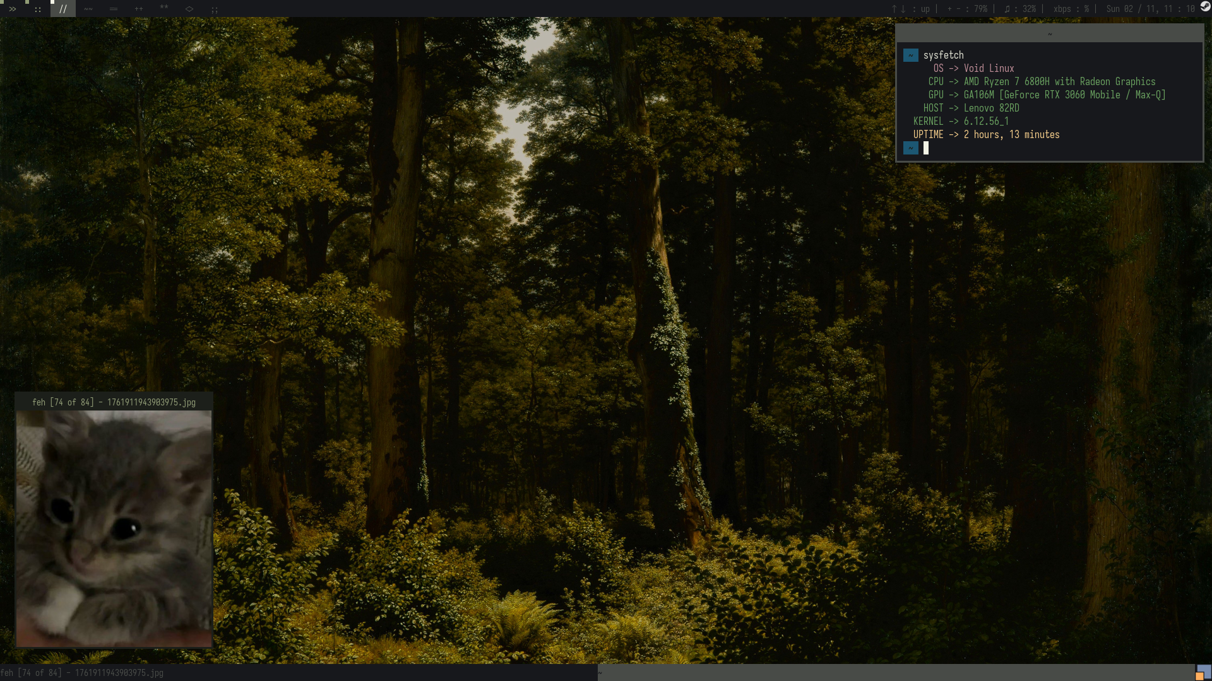Focus the sysfetch terminal title bar
Viewport: 1212px width, 681px height.
[x=1049, y=33]
